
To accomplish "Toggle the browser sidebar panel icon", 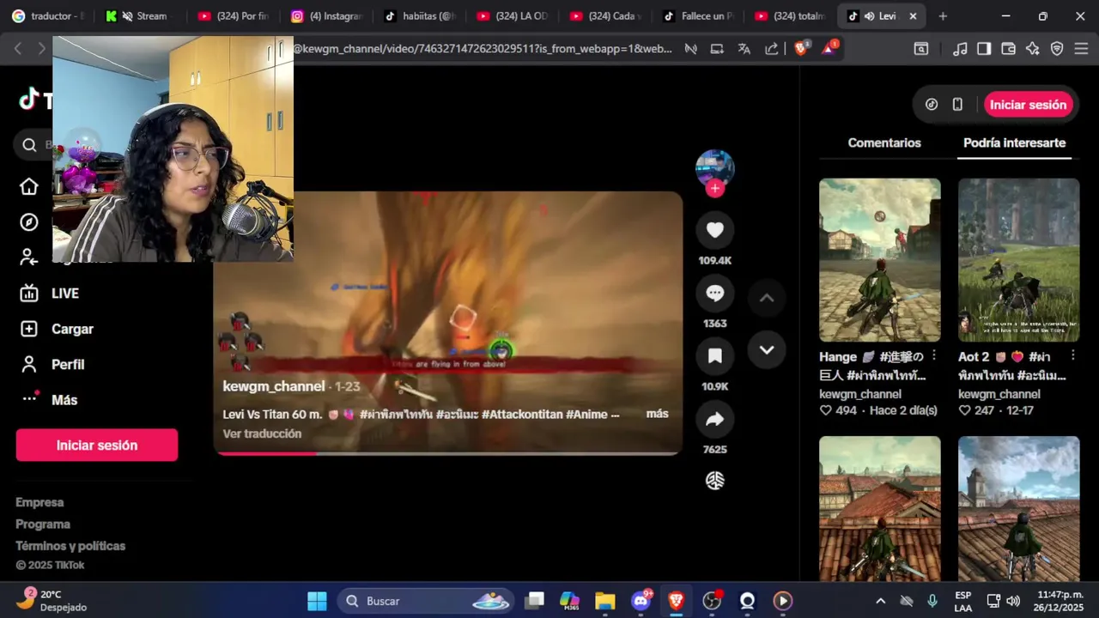I will pyautogui.click(x=984, y=49).
